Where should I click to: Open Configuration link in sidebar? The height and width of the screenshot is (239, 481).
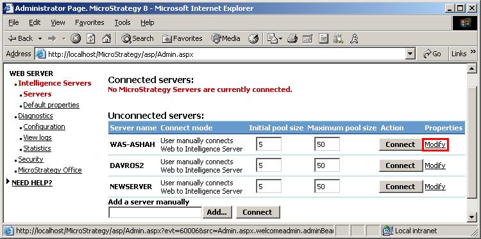[44, 127]
